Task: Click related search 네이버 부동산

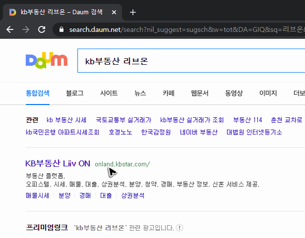Action: click(x=198, y=132)
